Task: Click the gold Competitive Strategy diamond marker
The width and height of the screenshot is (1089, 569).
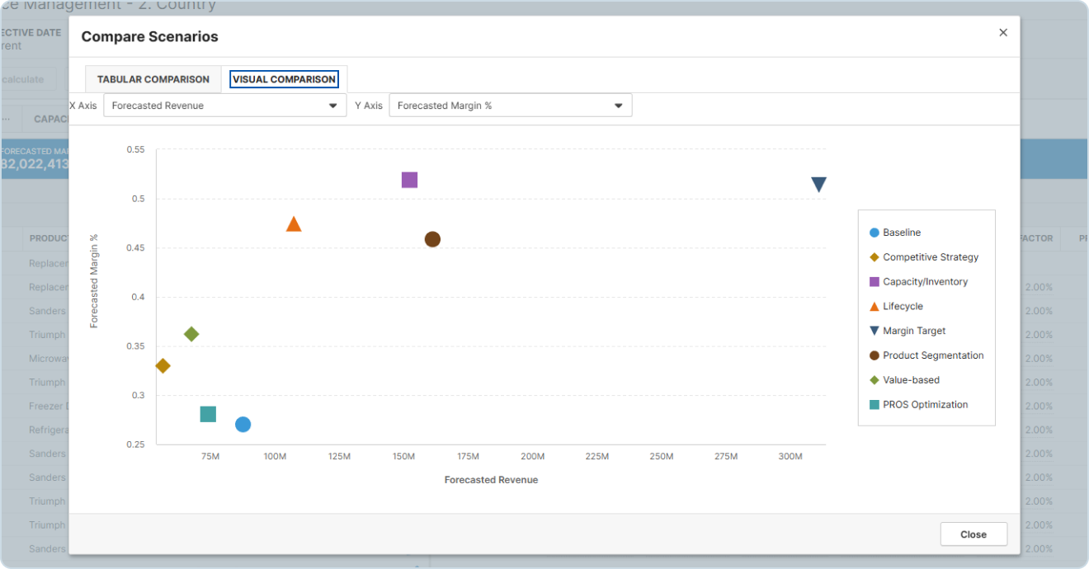Action: click(x=163, y=366)
